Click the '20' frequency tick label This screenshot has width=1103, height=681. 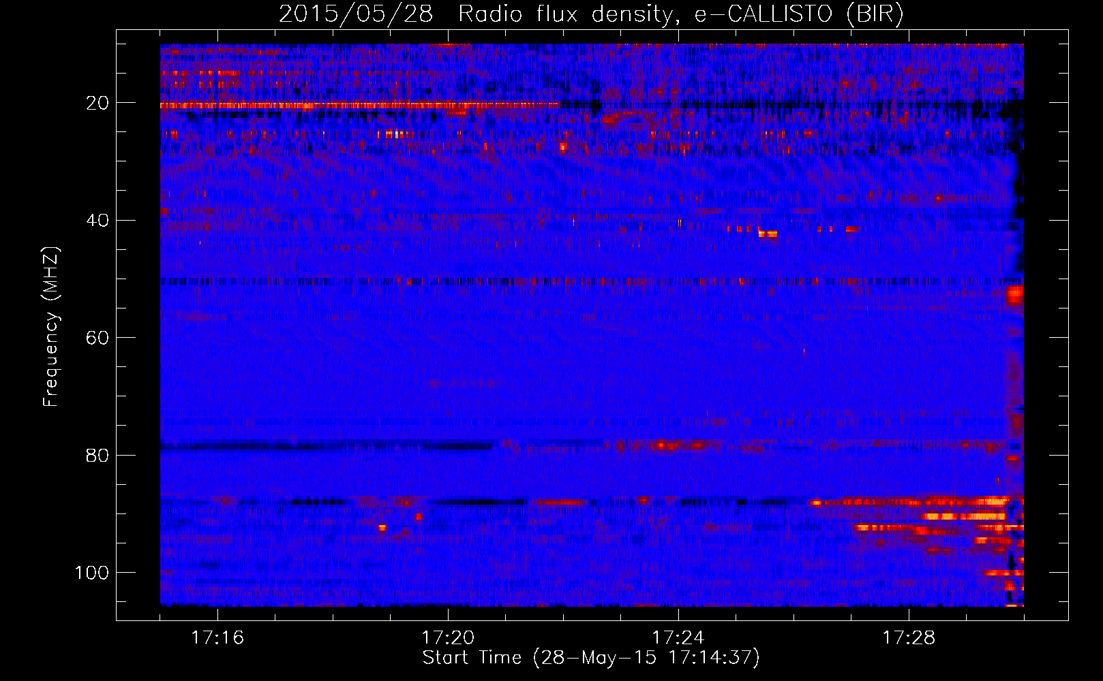(97, 103)
